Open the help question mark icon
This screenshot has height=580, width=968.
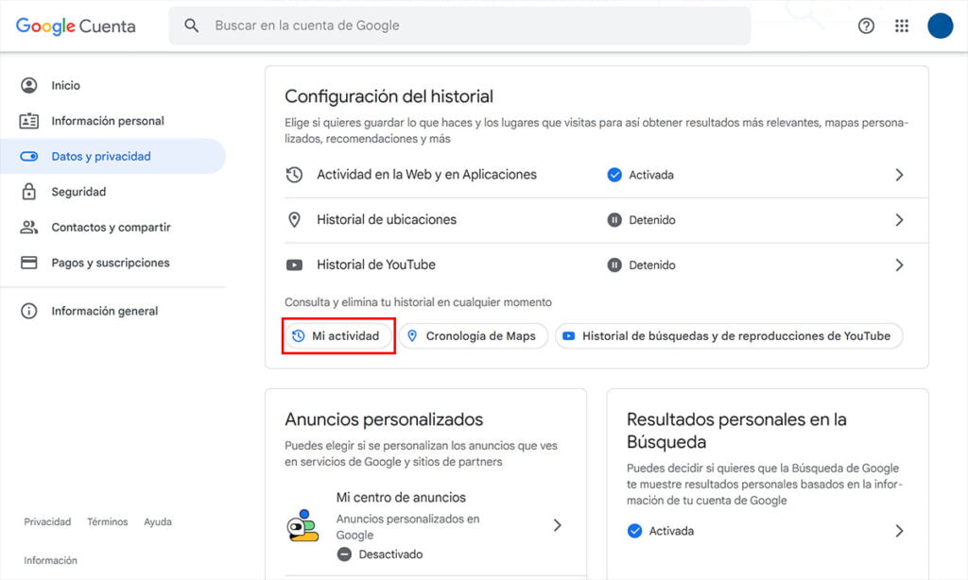(866, 26)
